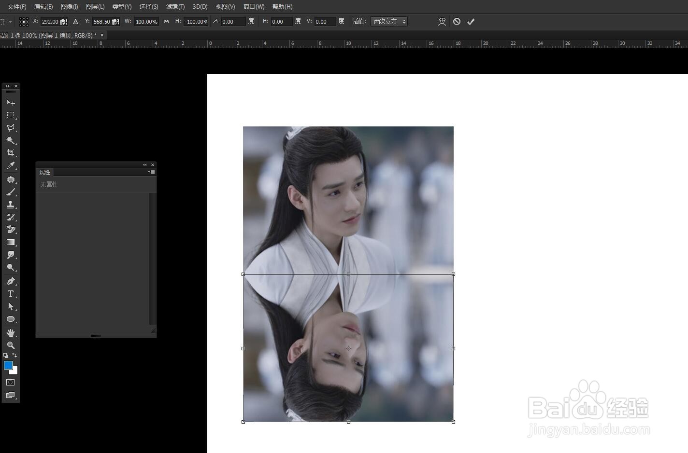Toggle the width-height link constraint
The width and height of the screenshot is (688, 453).
tap(166, 22)
